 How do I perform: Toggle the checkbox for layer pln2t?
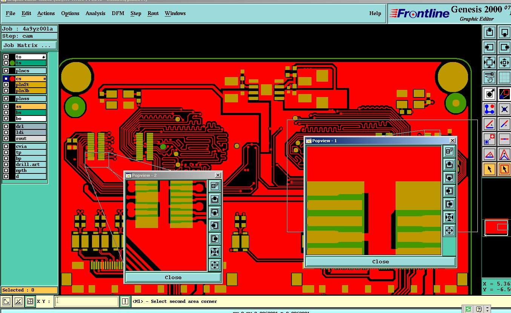click(x=6, y=85)
